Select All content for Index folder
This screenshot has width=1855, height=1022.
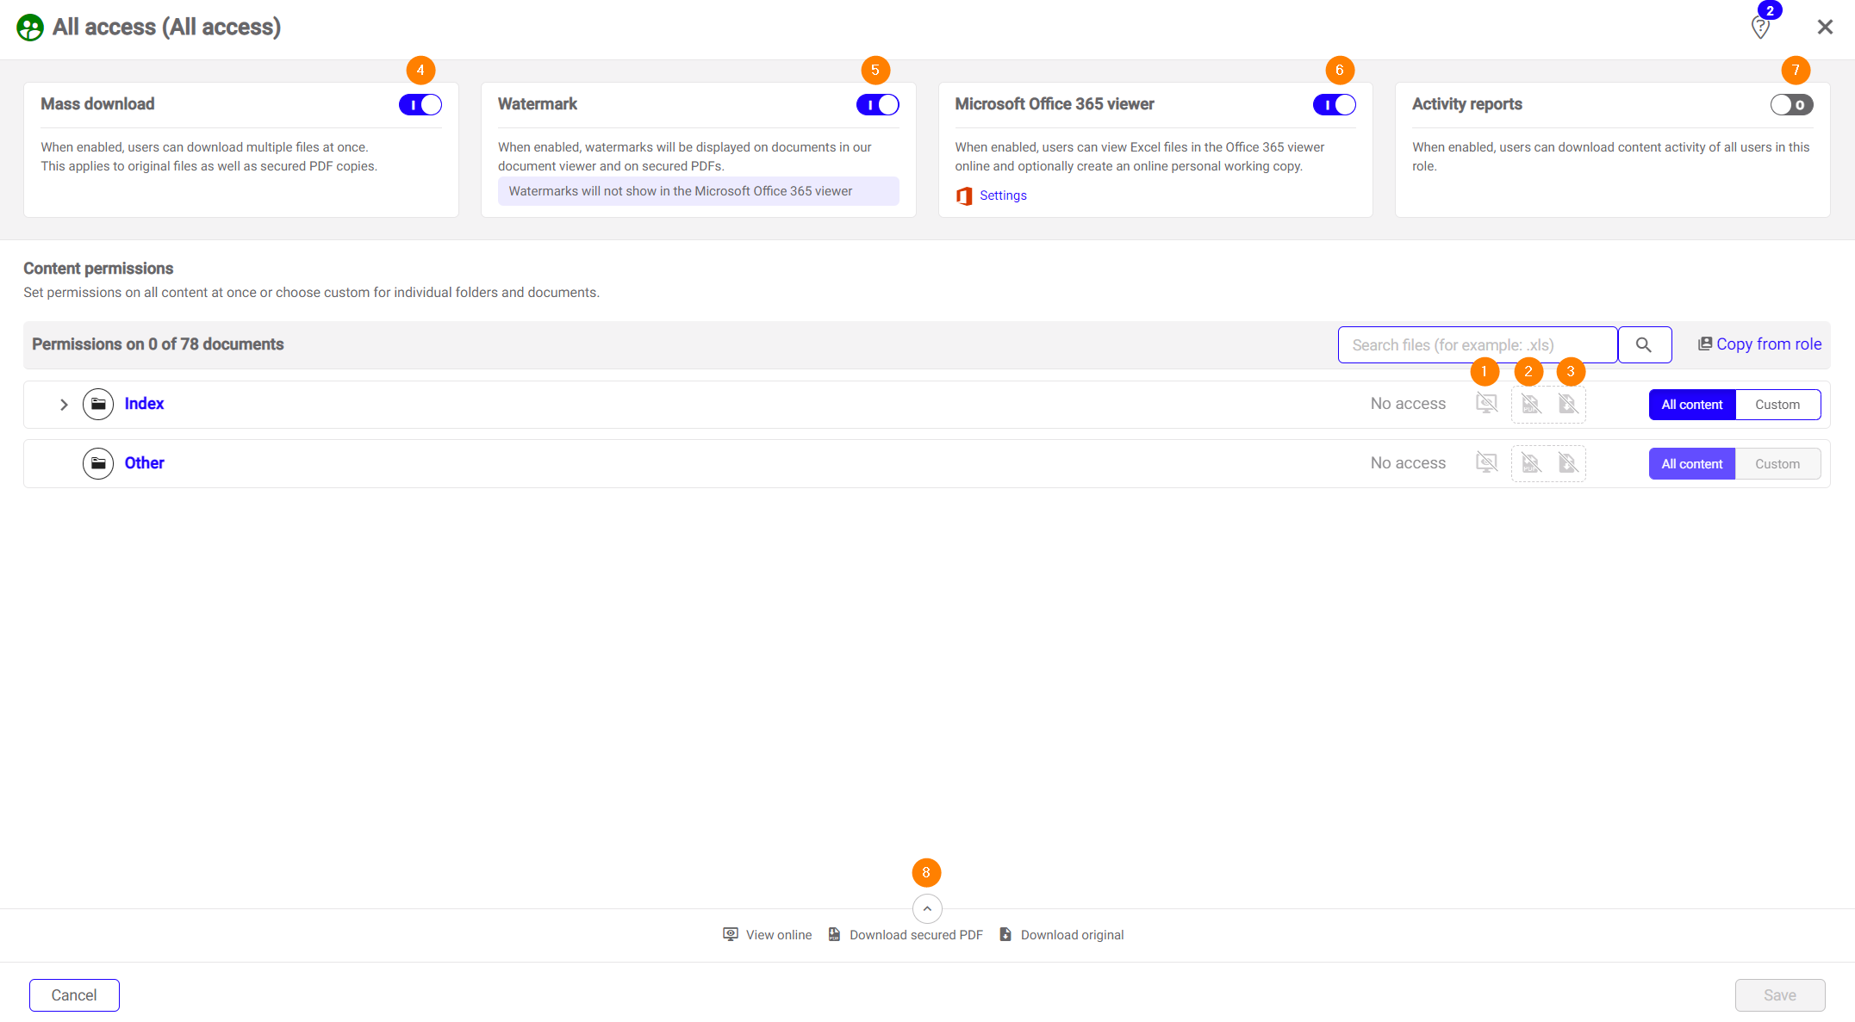(1692, 405)
